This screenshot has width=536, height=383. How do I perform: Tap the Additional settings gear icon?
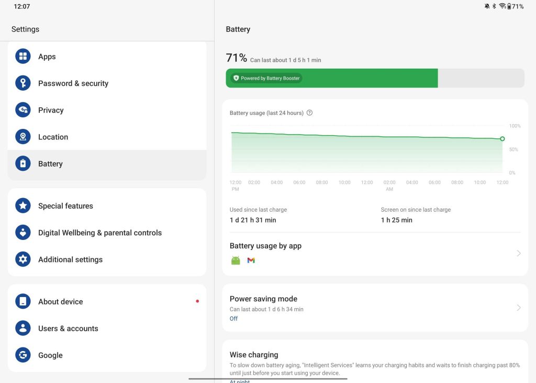[23, 259]
